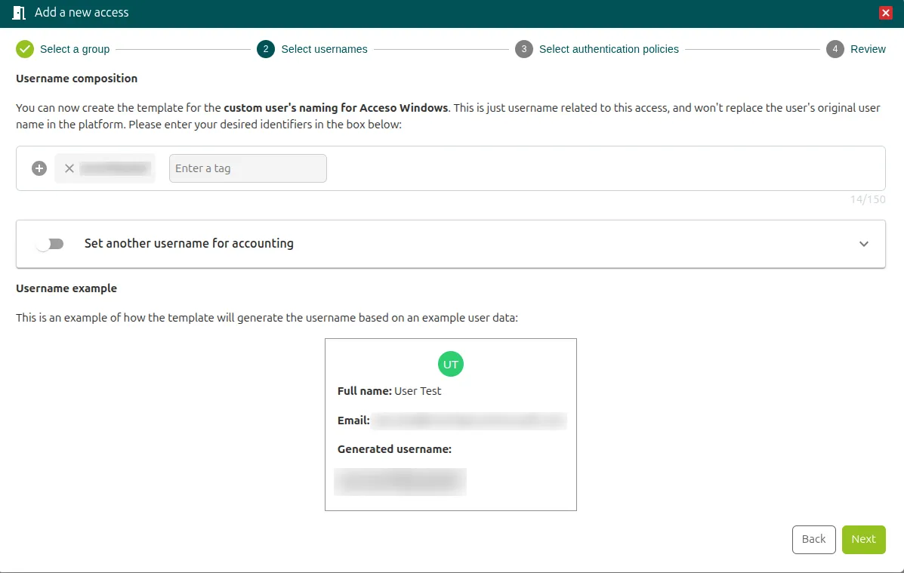Click step 3 circle icon
The width and height of the screenshot is (904, 573).
(x=523, y=49)
